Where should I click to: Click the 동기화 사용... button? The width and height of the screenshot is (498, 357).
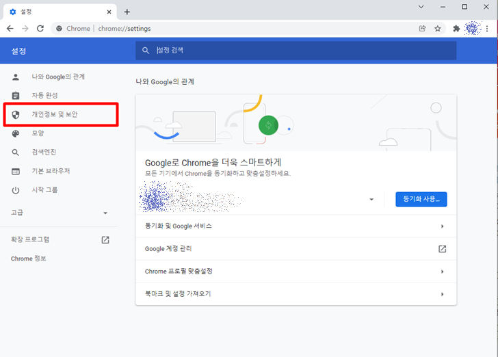tap(421, 199)
